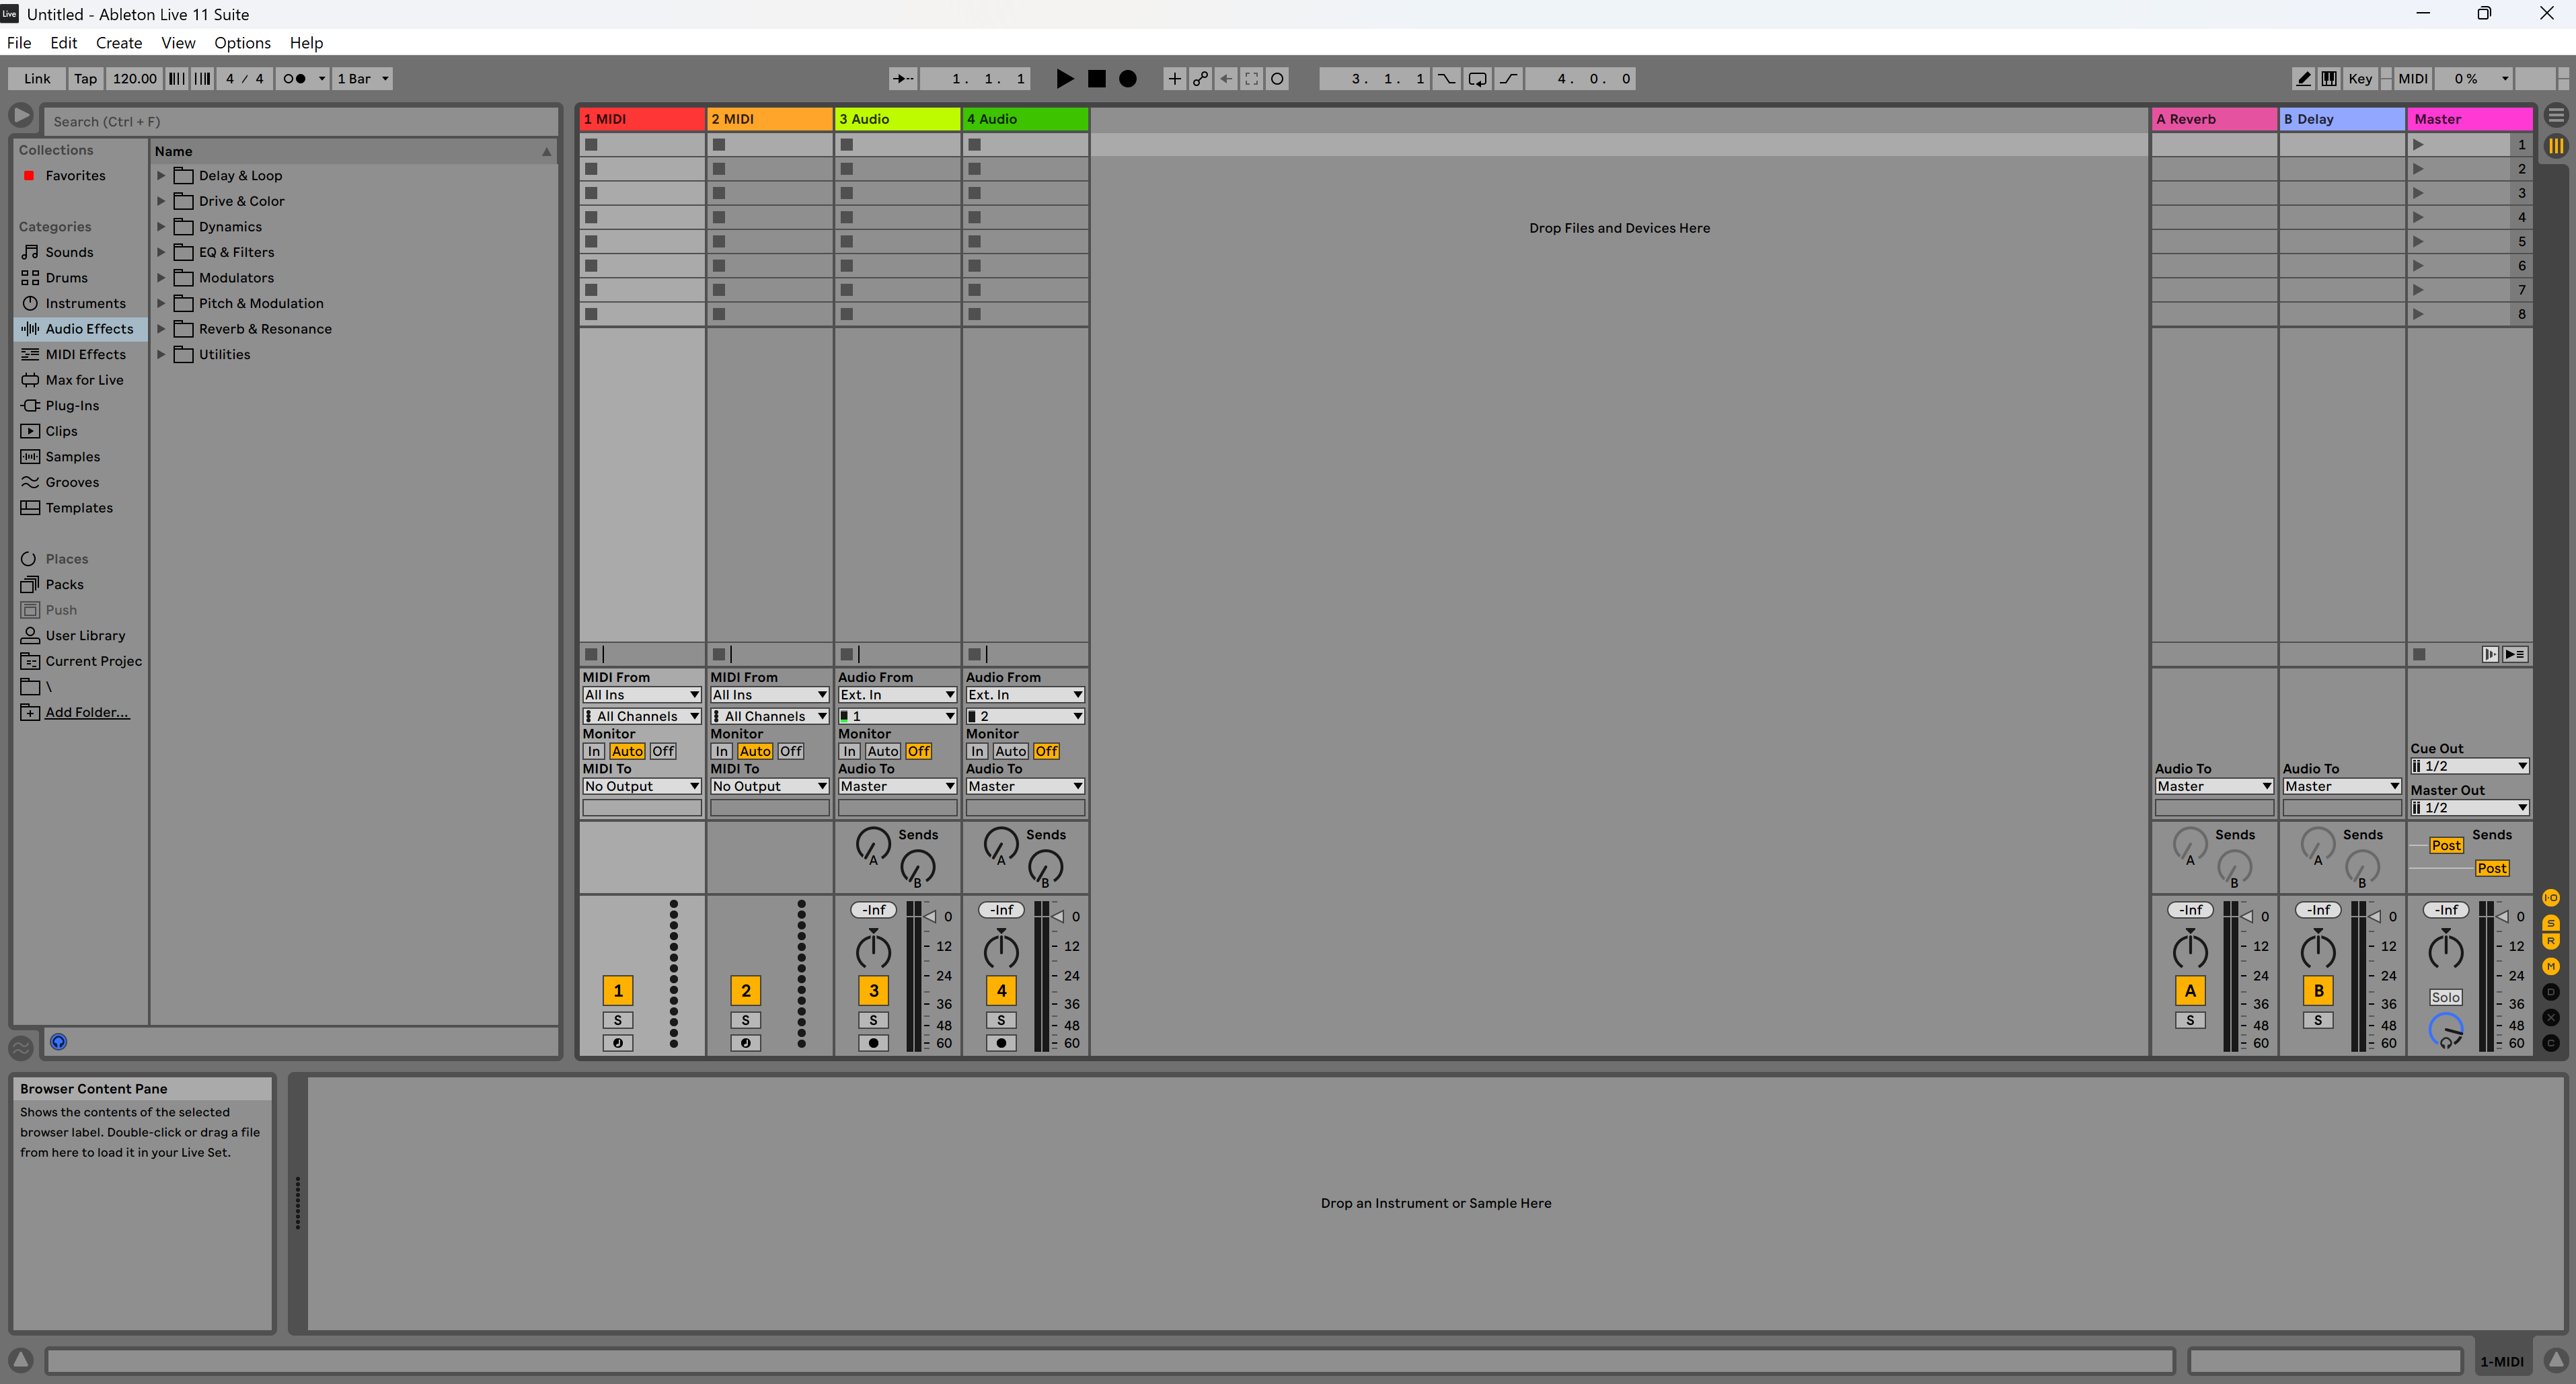Solo track 2 MIDI
This screenshot has width=2576, height=1384.
pyautogui.click(x=745, y=1020)
